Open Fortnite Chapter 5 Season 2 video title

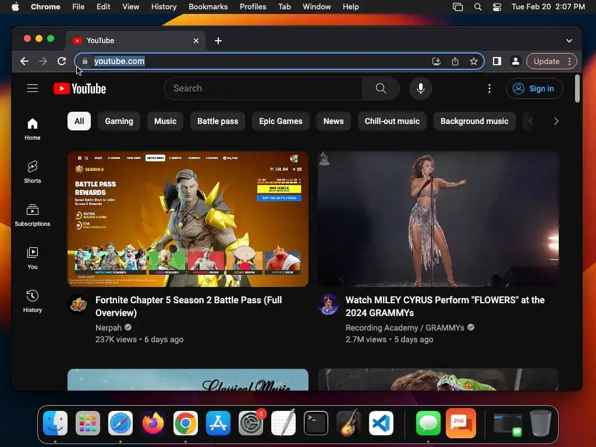coord(189,306)
